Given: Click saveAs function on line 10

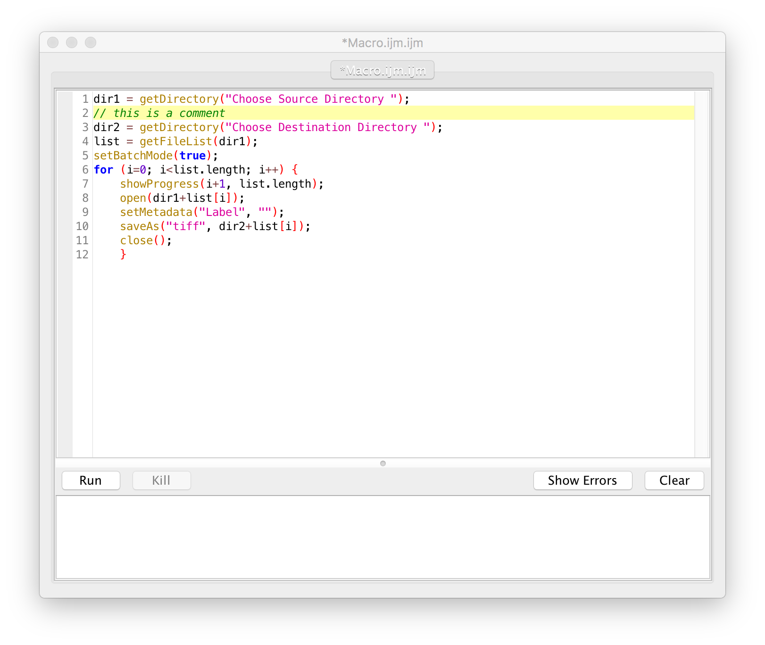Looking at the screenshot, I should 140,226.
